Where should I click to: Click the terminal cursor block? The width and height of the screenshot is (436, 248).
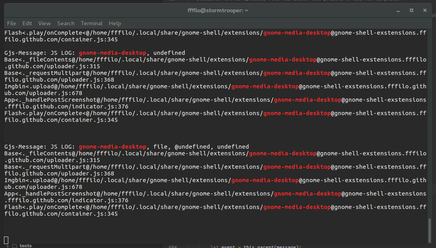pyautogui.click(x=6, y=240)
